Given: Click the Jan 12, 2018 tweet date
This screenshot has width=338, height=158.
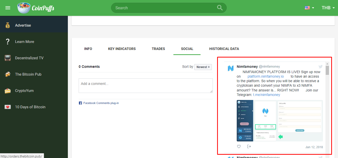Looking at the screenshot, I should coord(314,147).
